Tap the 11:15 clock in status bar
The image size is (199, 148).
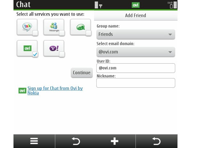[x=170, y=3]
